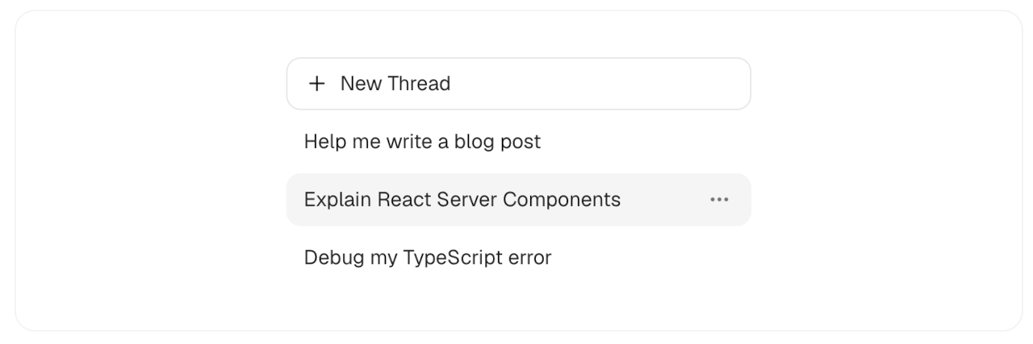Expand the ellipsis menu on the highlighted thread
Image resolution: width=1033 pixels, height=344 pixels.
pos(718,200)
